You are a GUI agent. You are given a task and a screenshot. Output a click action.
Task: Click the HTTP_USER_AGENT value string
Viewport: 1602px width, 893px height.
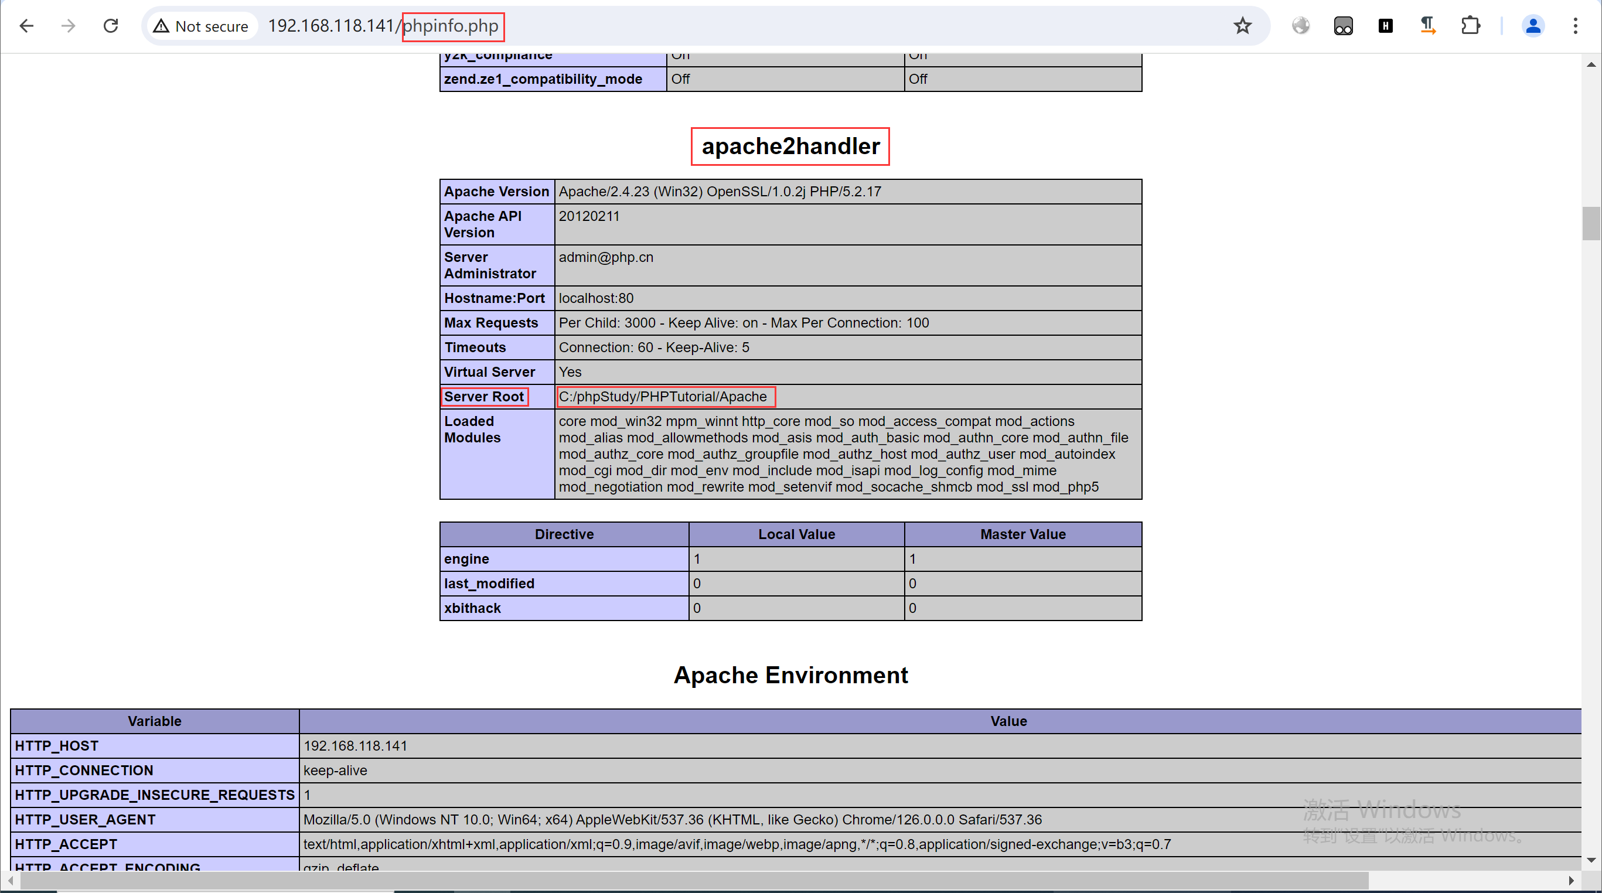click(x=672, y=819)
